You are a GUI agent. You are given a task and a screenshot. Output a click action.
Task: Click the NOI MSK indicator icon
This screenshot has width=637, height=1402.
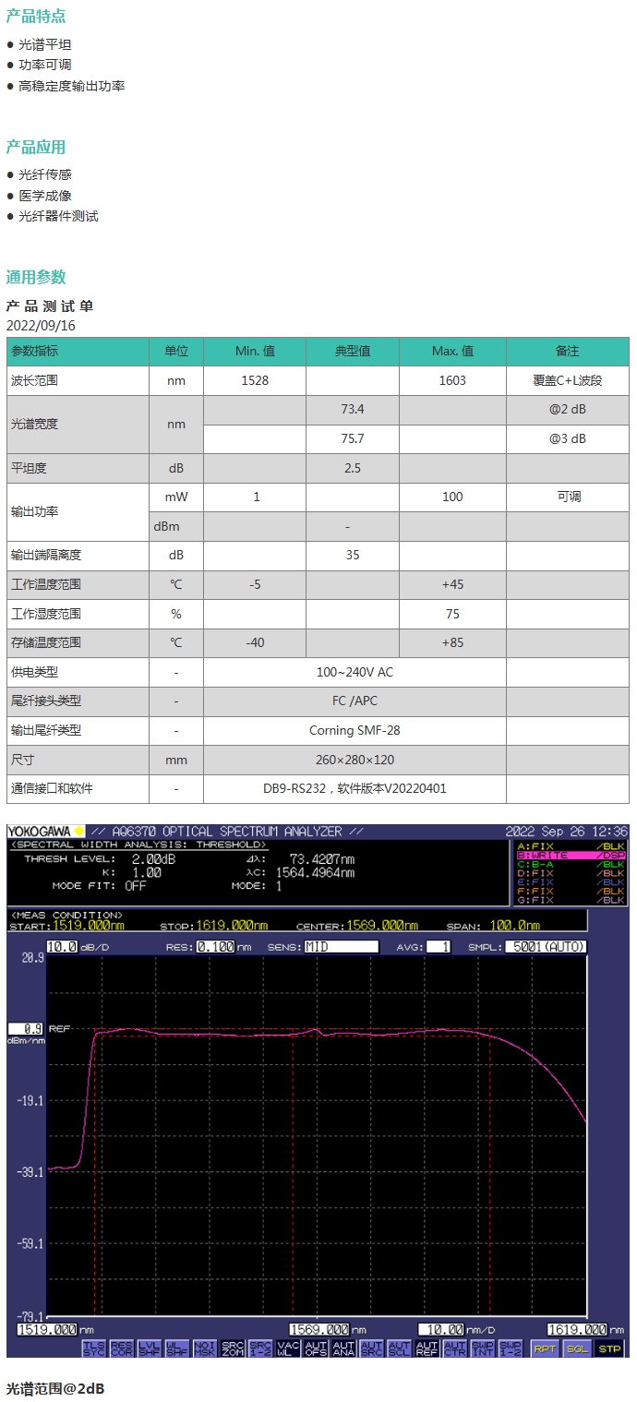coord(204,1348)
